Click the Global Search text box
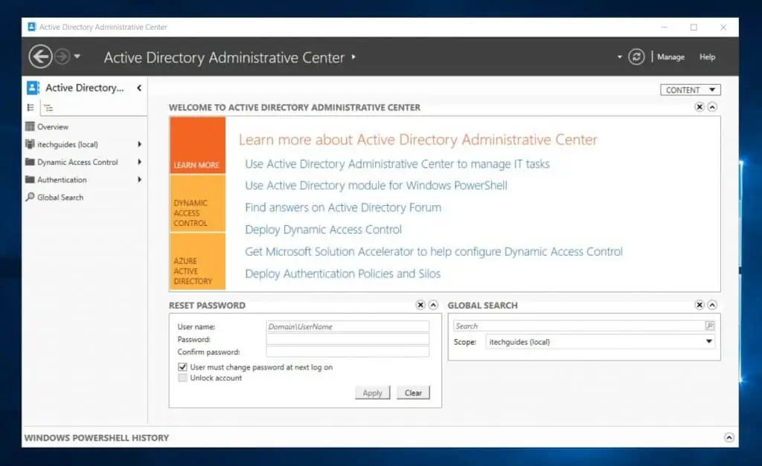The image size is (762, 466). (579, 326)
